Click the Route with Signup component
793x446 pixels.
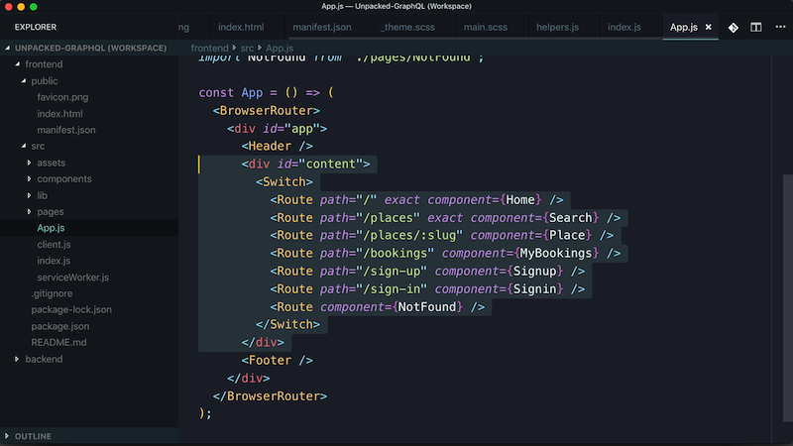pyautogui.click(x=427, y=272)
